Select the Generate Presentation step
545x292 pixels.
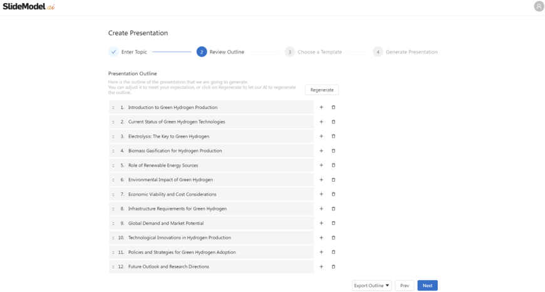(x=405, y=52)
